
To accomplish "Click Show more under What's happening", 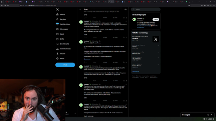I will [x=136, y=72].
